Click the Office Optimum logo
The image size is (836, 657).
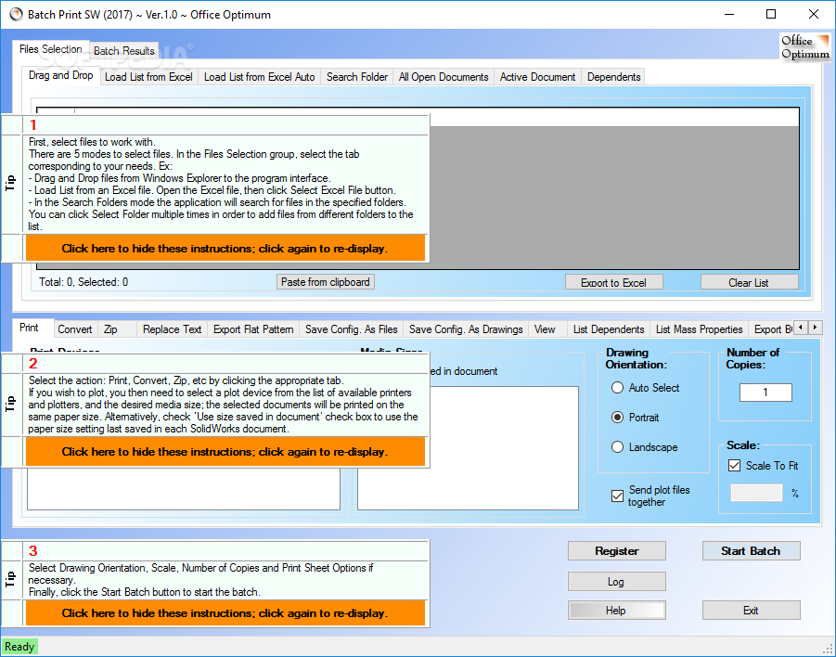pos(805,47)
